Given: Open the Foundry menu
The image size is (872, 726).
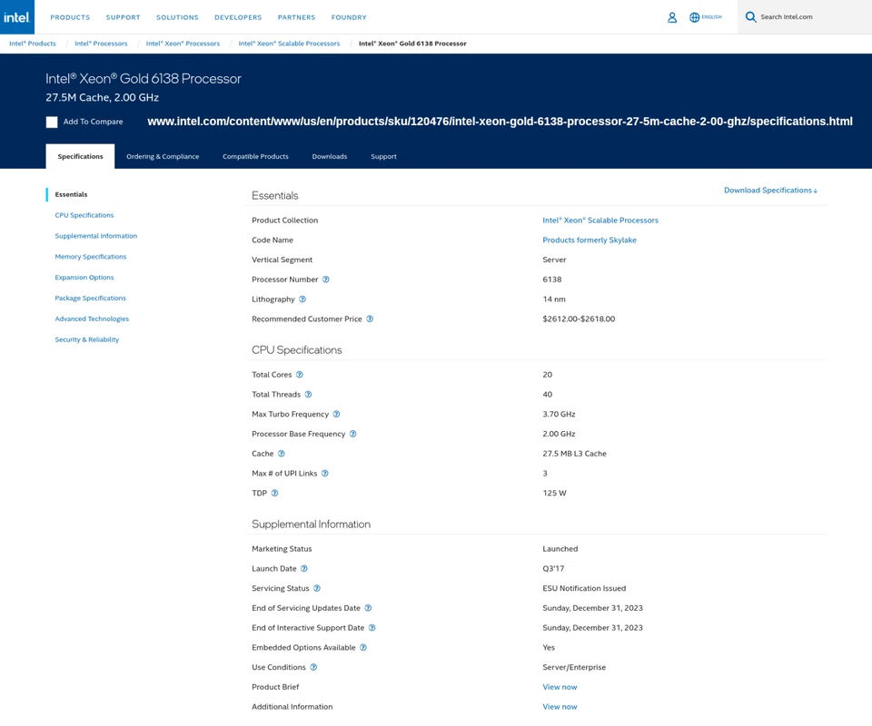Looking at the screenshot, I should pyautogui.click(x=349, y=17).
